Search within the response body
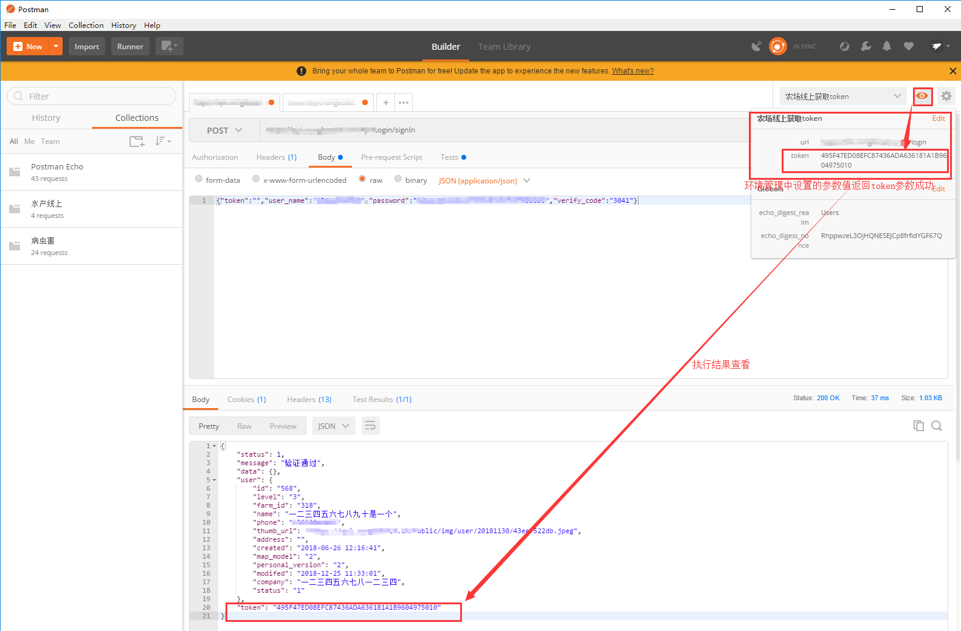The image size is (961, 631). pos(937,426)
